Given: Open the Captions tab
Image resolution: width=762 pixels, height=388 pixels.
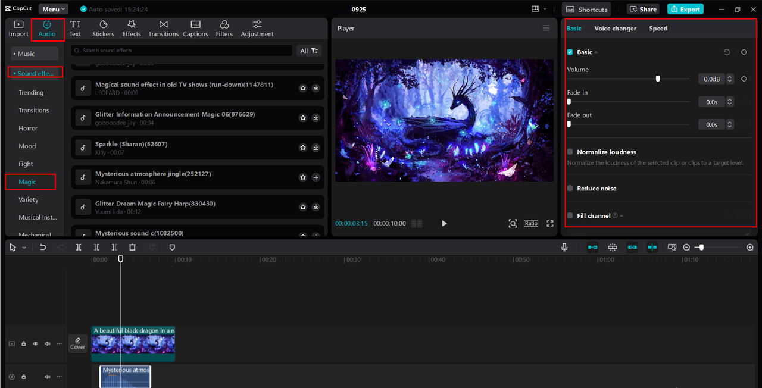Looking at the screenshot, I should click(x=195, y=29).
